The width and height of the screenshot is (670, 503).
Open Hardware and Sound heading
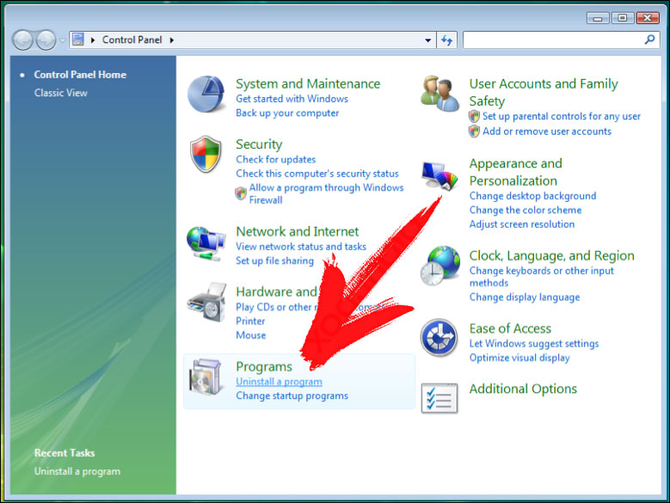(x=276, y=291)
